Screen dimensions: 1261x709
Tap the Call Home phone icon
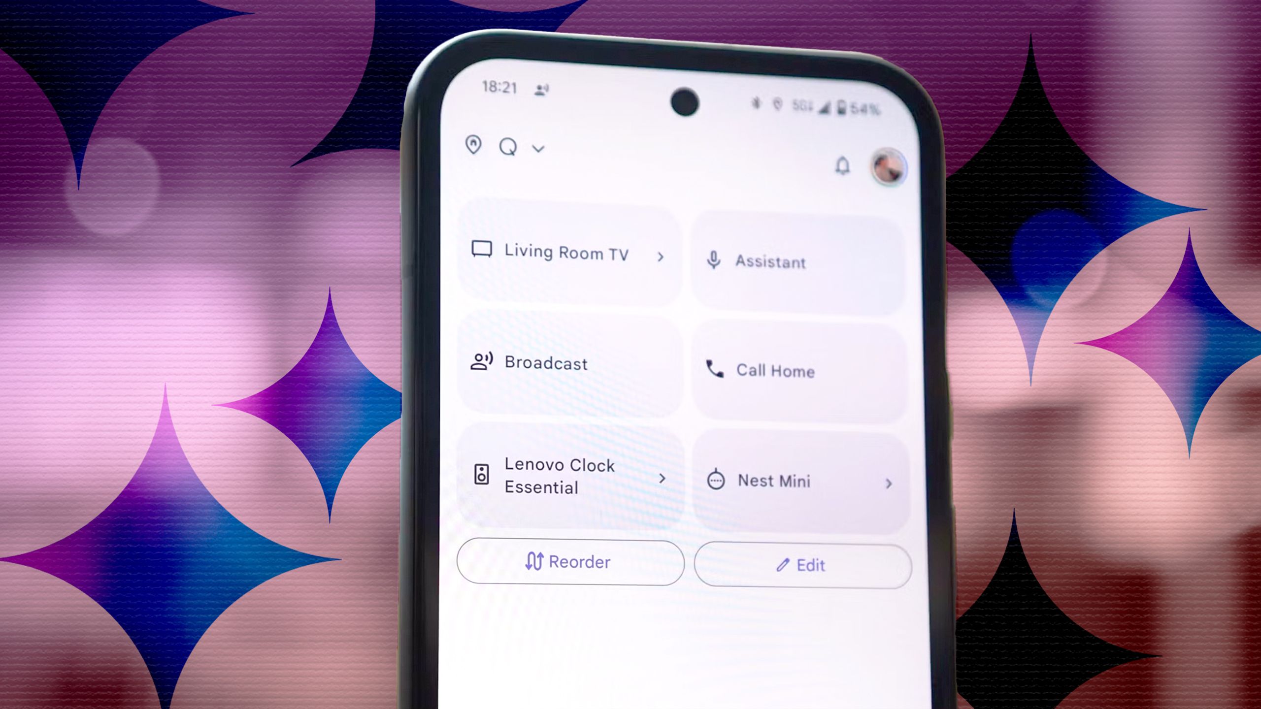pyautogui.click(x=714, y=371)
